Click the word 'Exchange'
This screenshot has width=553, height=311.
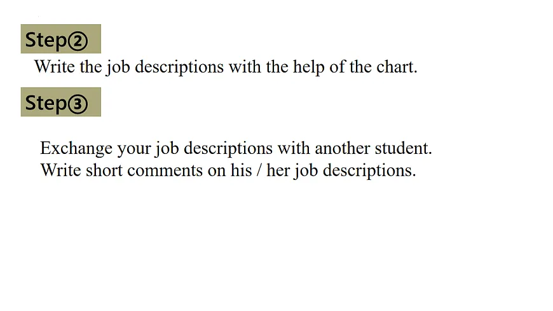(76, 149)
